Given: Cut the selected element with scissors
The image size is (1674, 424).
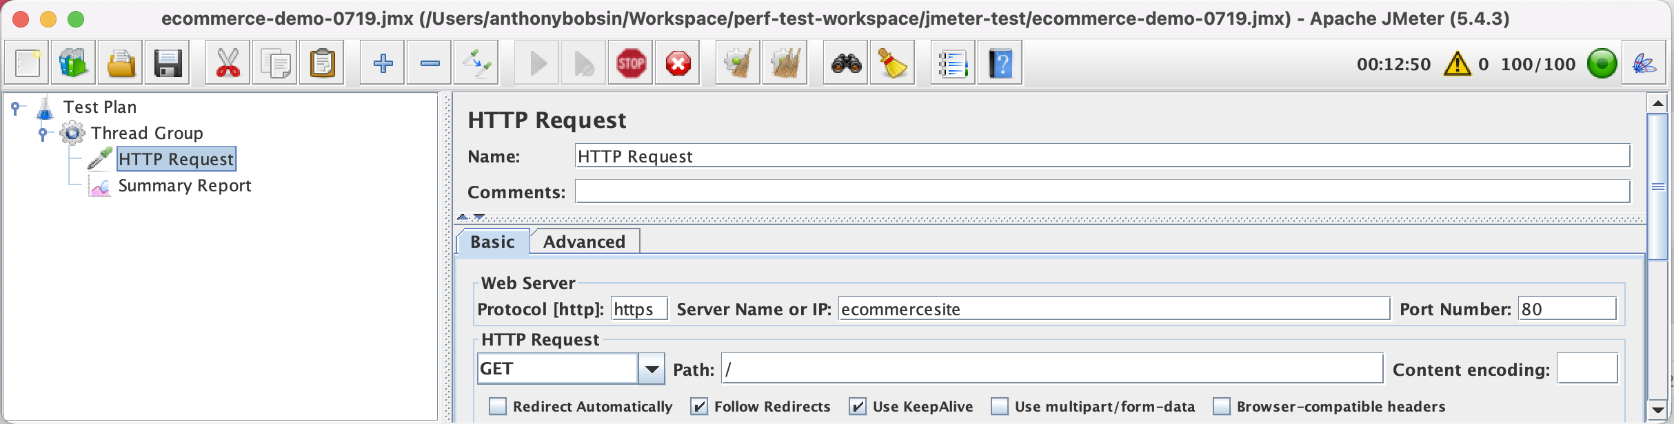Looking at the screenshot, I should [228, 63].
